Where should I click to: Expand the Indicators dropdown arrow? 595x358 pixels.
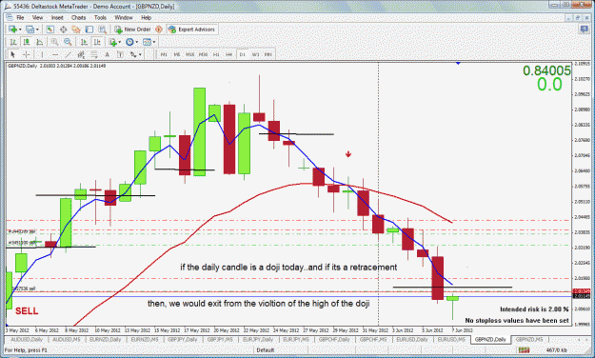coord(120,42)
